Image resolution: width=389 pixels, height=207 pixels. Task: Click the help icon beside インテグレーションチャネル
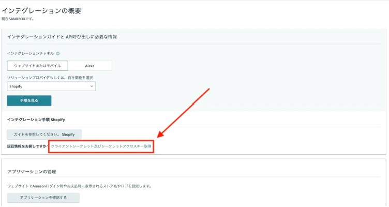click(x=58, y=54)
